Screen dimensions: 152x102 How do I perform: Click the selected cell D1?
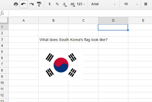pyautogui.click(x=113, y=27)
